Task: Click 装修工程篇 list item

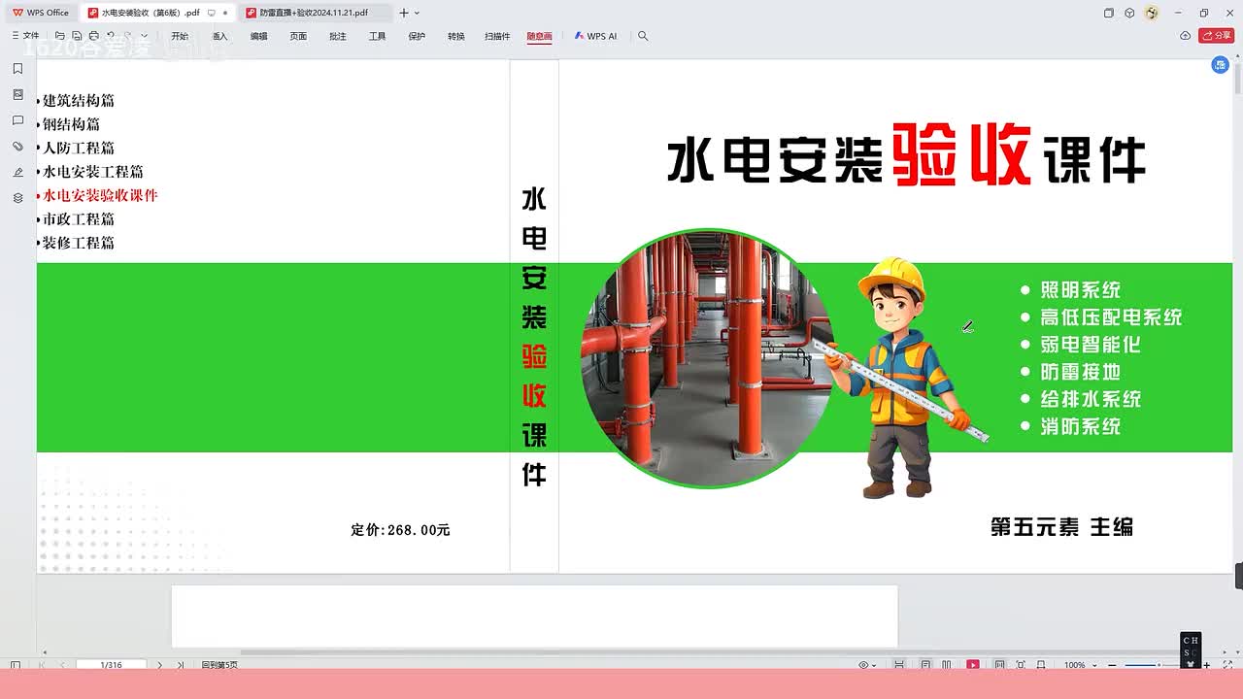Action: click(79, 243)
